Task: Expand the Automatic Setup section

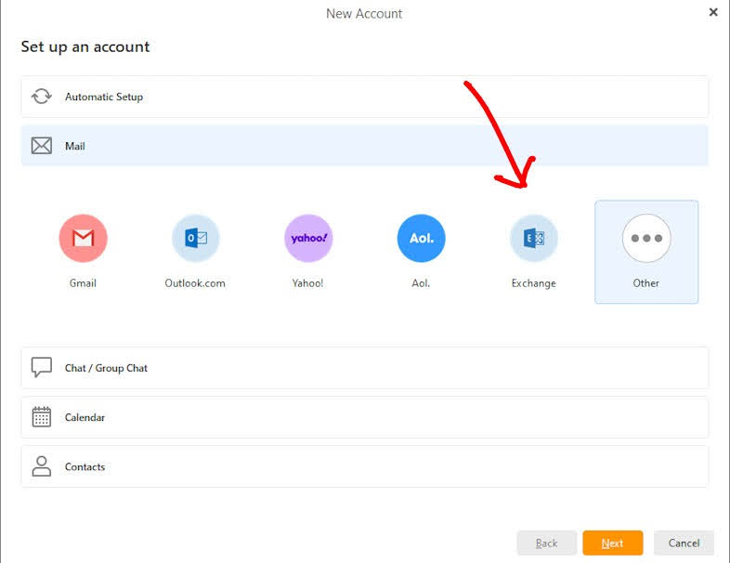Action: pyautogui.click(x=364, y=97)
